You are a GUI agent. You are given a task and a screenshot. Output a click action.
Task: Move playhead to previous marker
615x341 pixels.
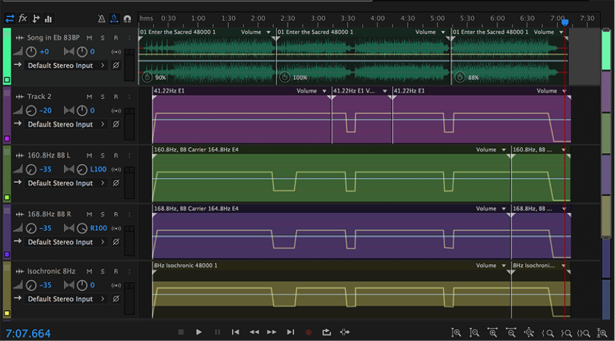tap(235, 332)
